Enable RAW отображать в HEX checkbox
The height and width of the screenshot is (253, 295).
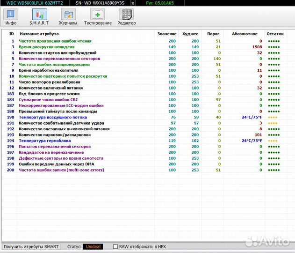(x=115, y=246)
